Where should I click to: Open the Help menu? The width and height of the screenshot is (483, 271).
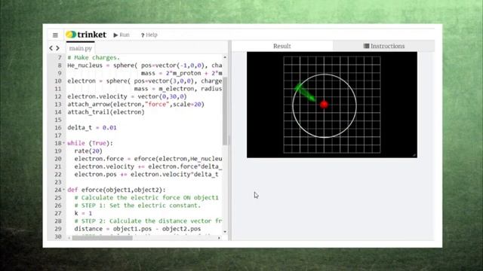click(x=149, y=35)
